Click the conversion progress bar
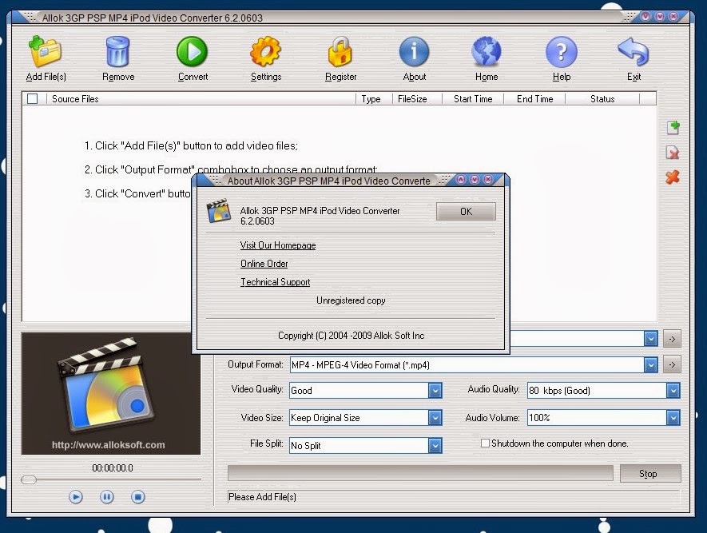The width and height of the screenshot is (707, 533). point(420,473)
